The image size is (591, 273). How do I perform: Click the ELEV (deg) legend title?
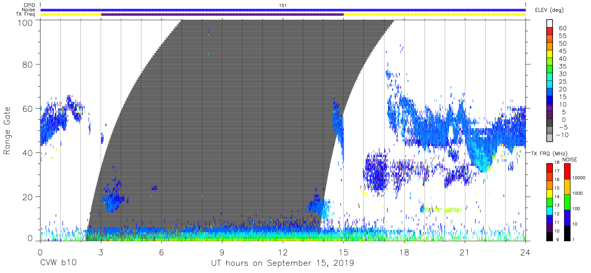pos(550,10)
